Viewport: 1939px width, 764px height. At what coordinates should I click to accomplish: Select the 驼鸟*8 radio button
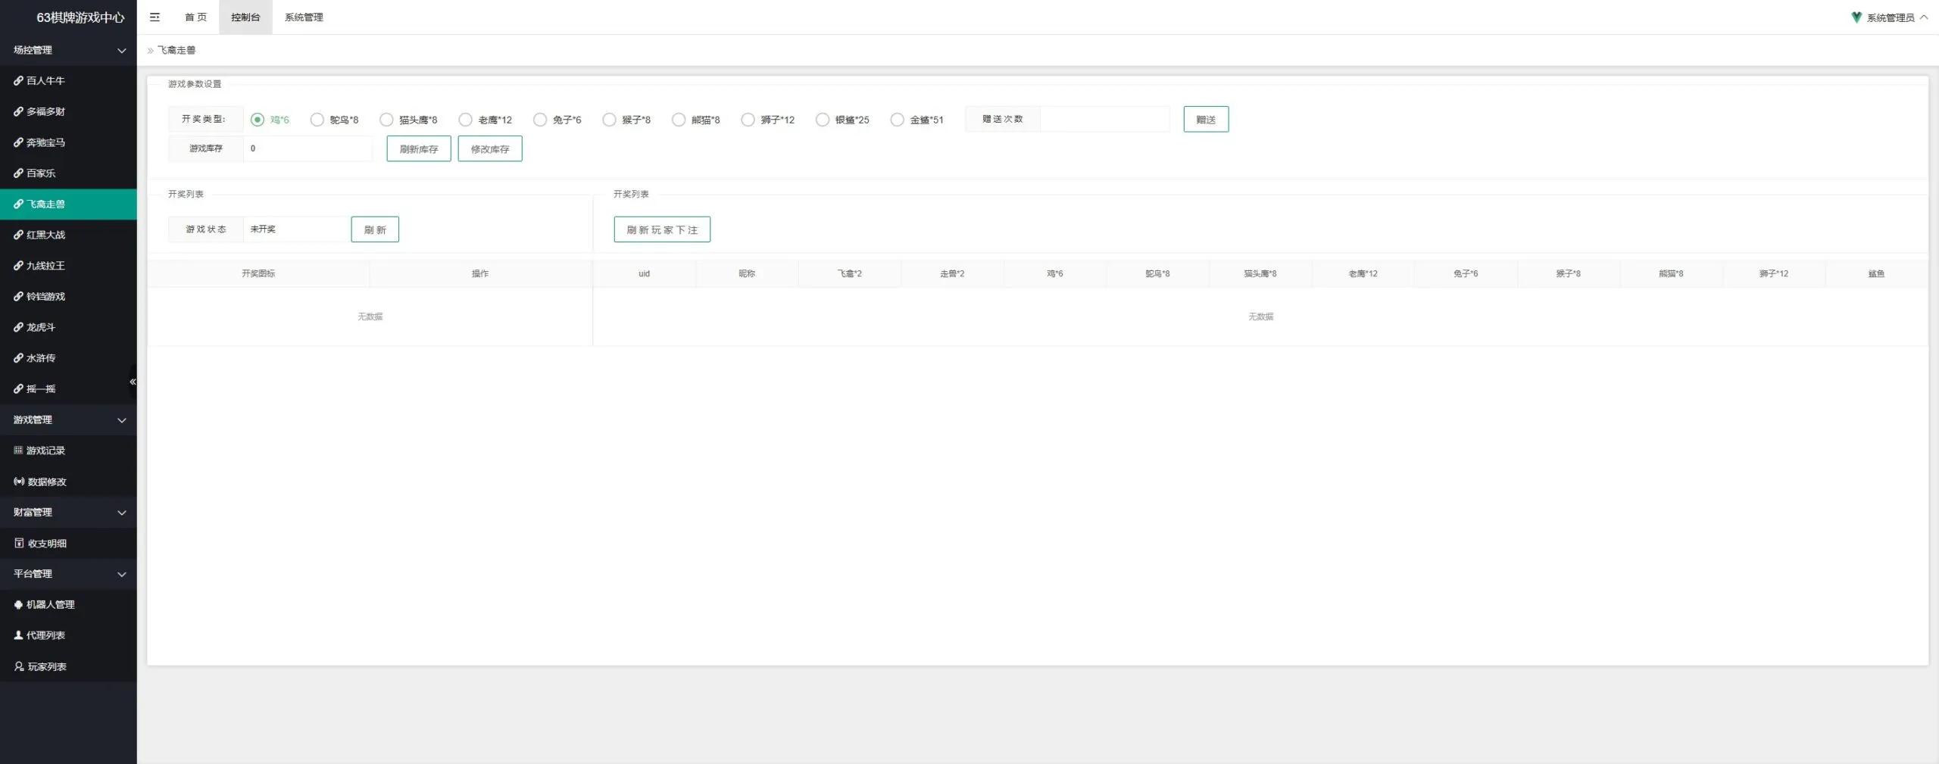(x=317, y=120)
